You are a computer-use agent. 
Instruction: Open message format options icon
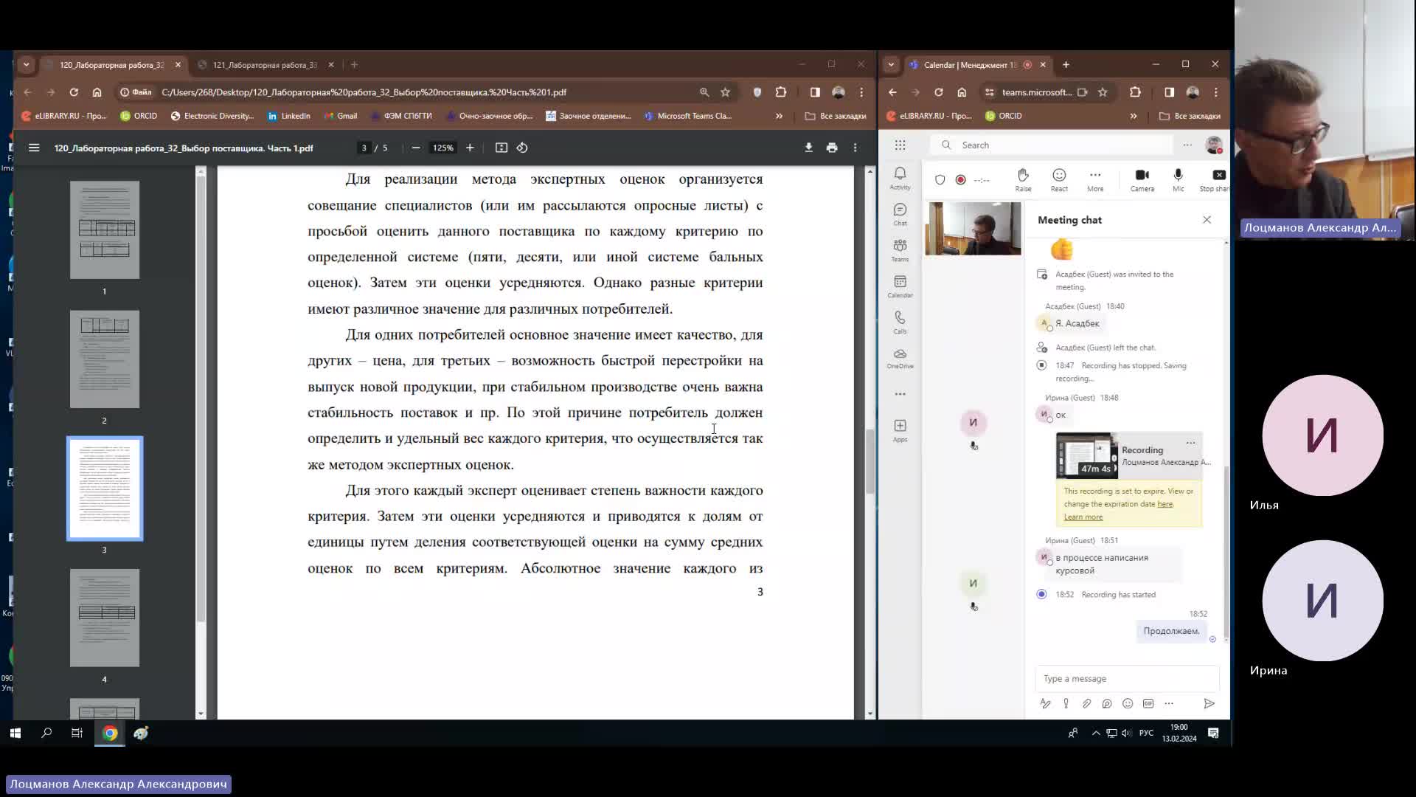tap(1045, 703)
